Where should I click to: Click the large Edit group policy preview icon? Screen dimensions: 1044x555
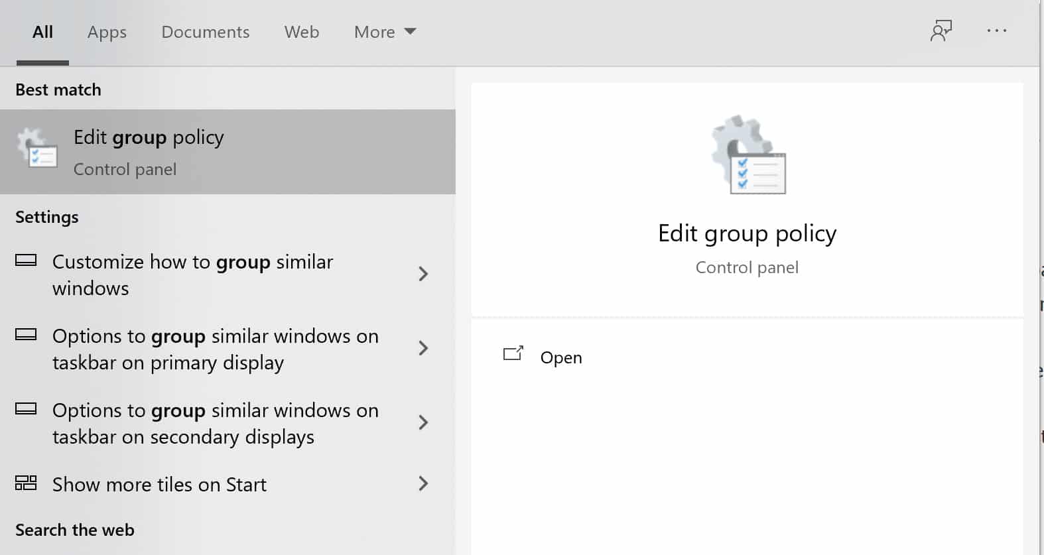(748, 155)
